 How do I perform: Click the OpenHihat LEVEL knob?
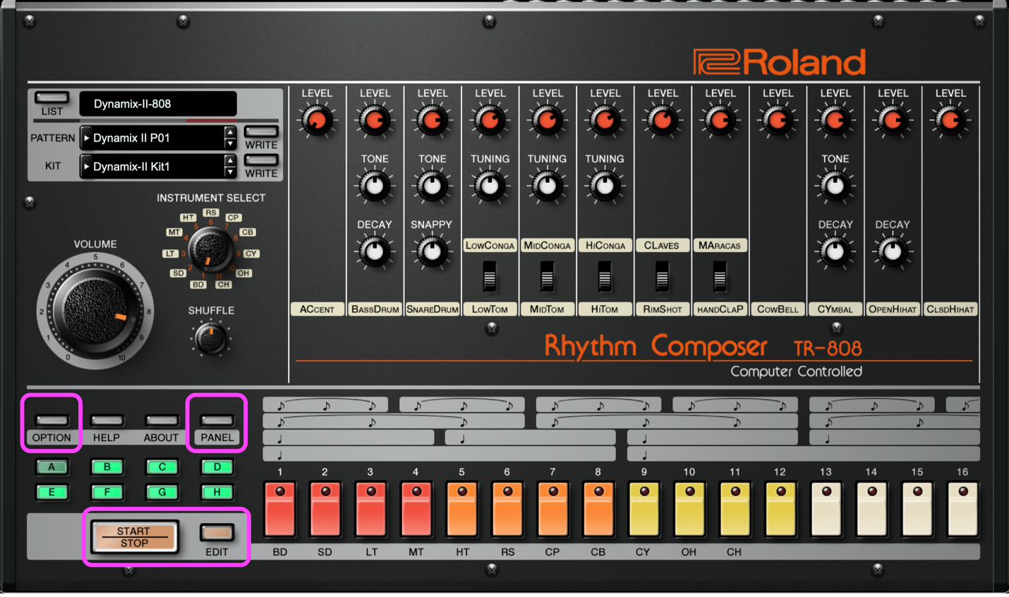coord(893,121)
